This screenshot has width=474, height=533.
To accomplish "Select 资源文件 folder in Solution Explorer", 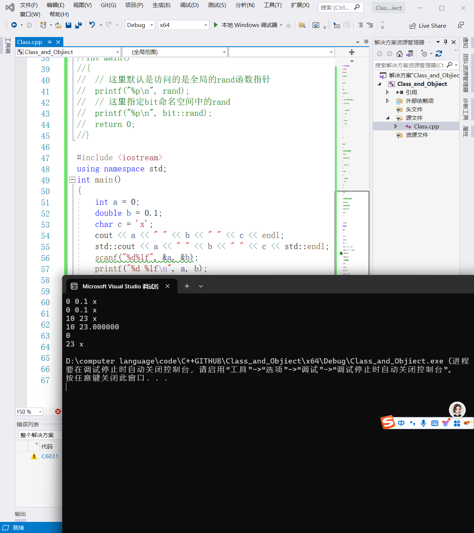I will [417, 135].
